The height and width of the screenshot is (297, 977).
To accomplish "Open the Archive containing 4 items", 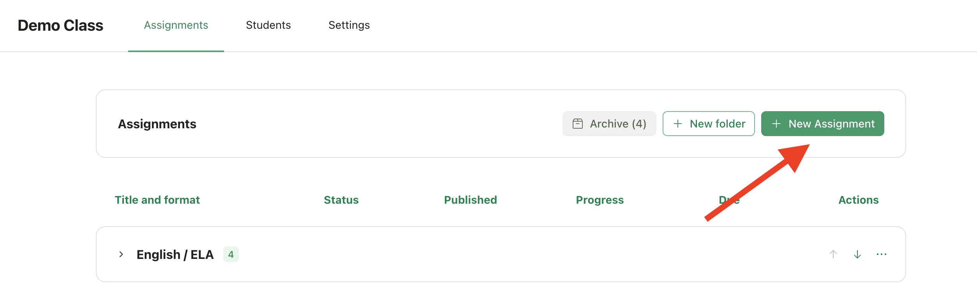I will pyautogui.click(x=609, y=124).
